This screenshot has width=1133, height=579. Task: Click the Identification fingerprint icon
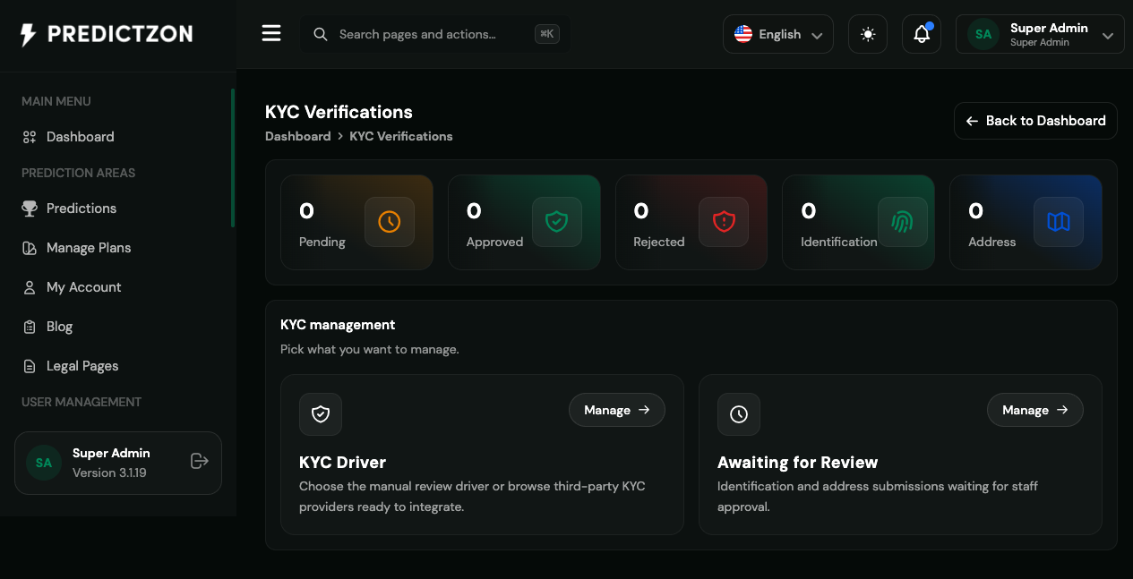[x=903, y=222]
